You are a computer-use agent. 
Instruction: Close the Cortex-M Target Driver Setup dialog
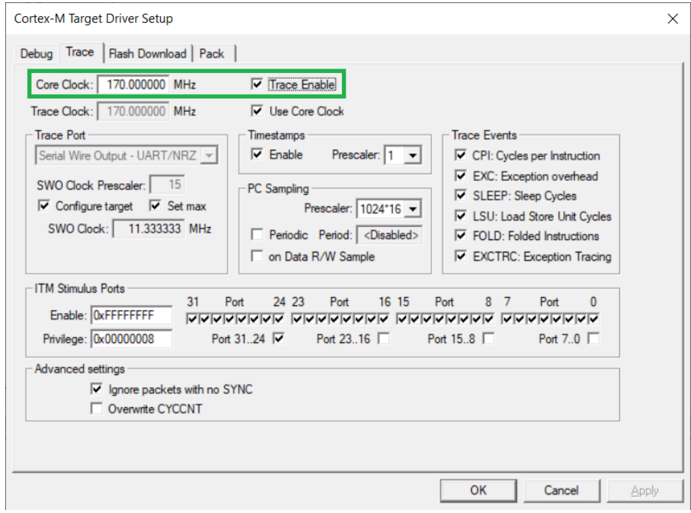pos(673,18)
